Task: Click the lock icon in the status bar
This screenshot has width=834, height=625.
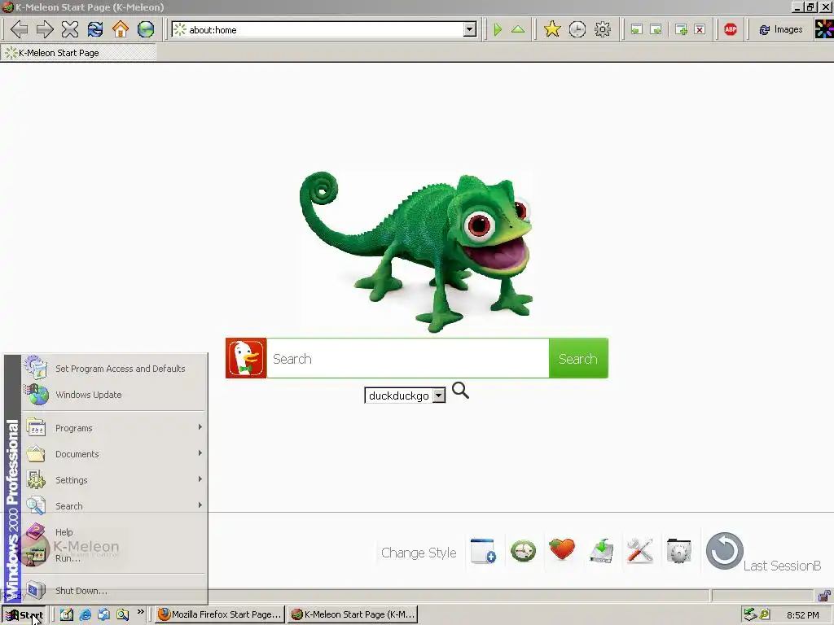Action: point(824,595)
